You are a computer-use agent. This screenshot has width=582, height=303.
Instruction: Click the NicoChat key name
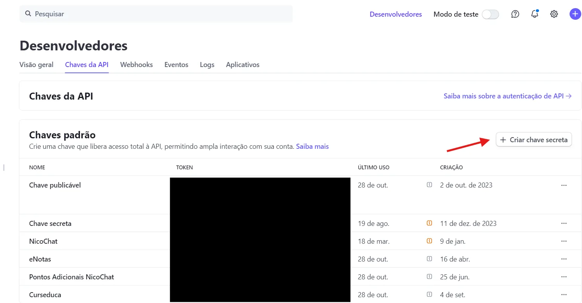click(43, 241)
